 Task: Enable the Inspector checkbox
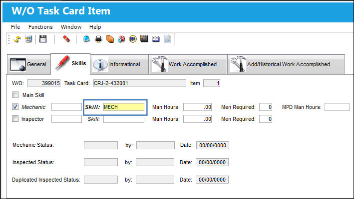point(15,119)
